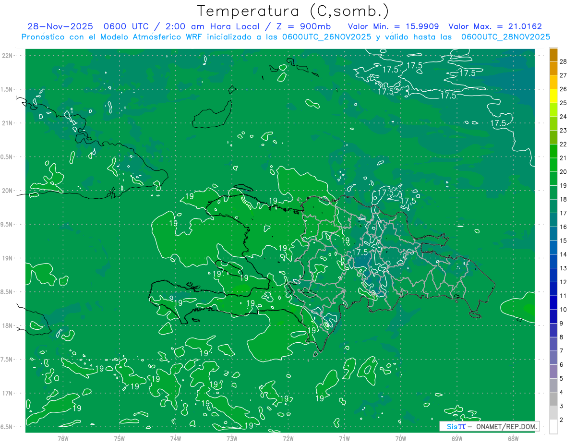Click the "71W" longitude label
Viewport: 576px width, 445px height.
344,438
